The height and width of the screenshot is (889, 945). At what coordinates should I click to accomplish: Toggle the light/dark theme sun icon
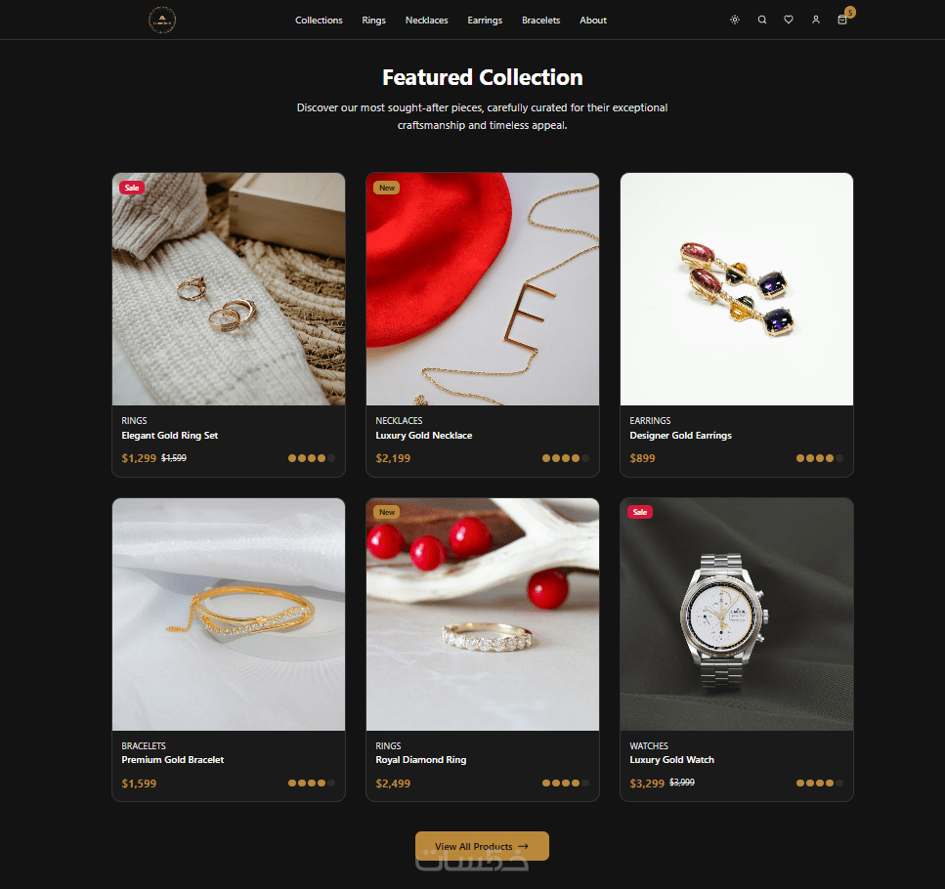735,20
